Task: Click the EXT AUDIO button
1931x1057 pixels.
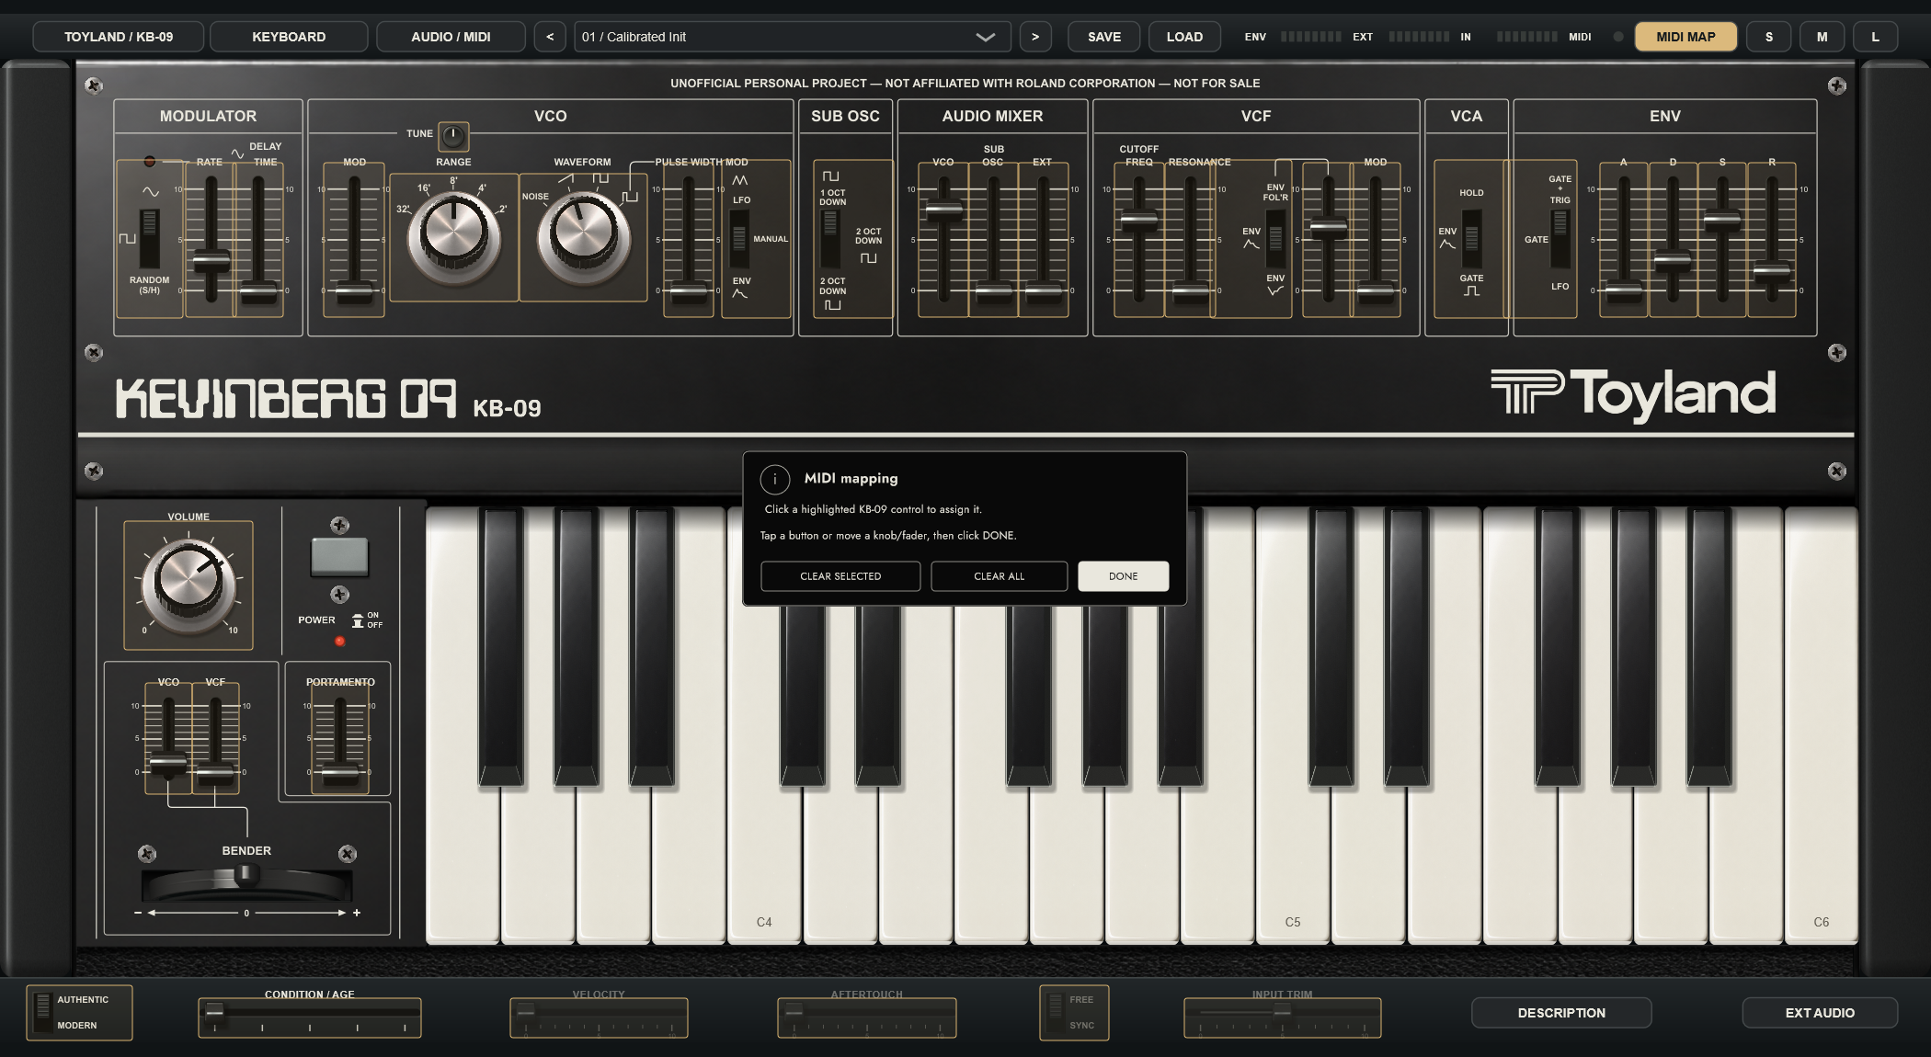Action: pos(1820,1013)
